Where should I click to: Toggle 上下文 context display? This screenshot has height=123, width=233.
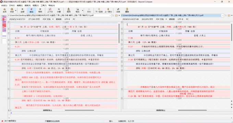pos(50,10)
